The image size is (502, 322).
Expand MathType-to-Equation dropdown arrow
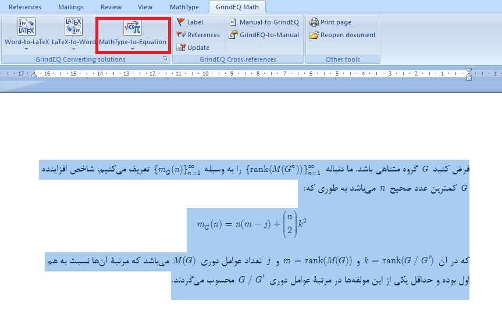click(132, 49)
